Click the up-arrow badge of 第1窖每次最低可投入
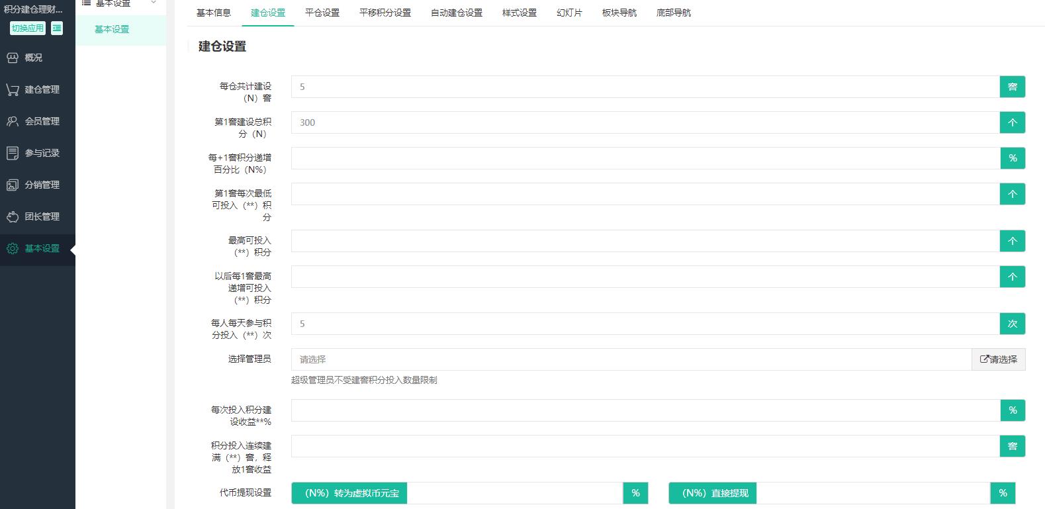Viewport: 1045px width, 509px height. pyautogui.click(x=1013, y=194)
